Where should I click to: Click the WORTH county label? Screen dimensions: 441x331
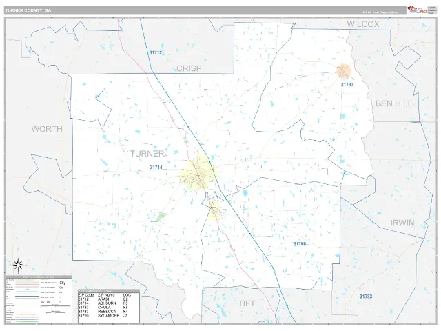click(x=47, y=129)
